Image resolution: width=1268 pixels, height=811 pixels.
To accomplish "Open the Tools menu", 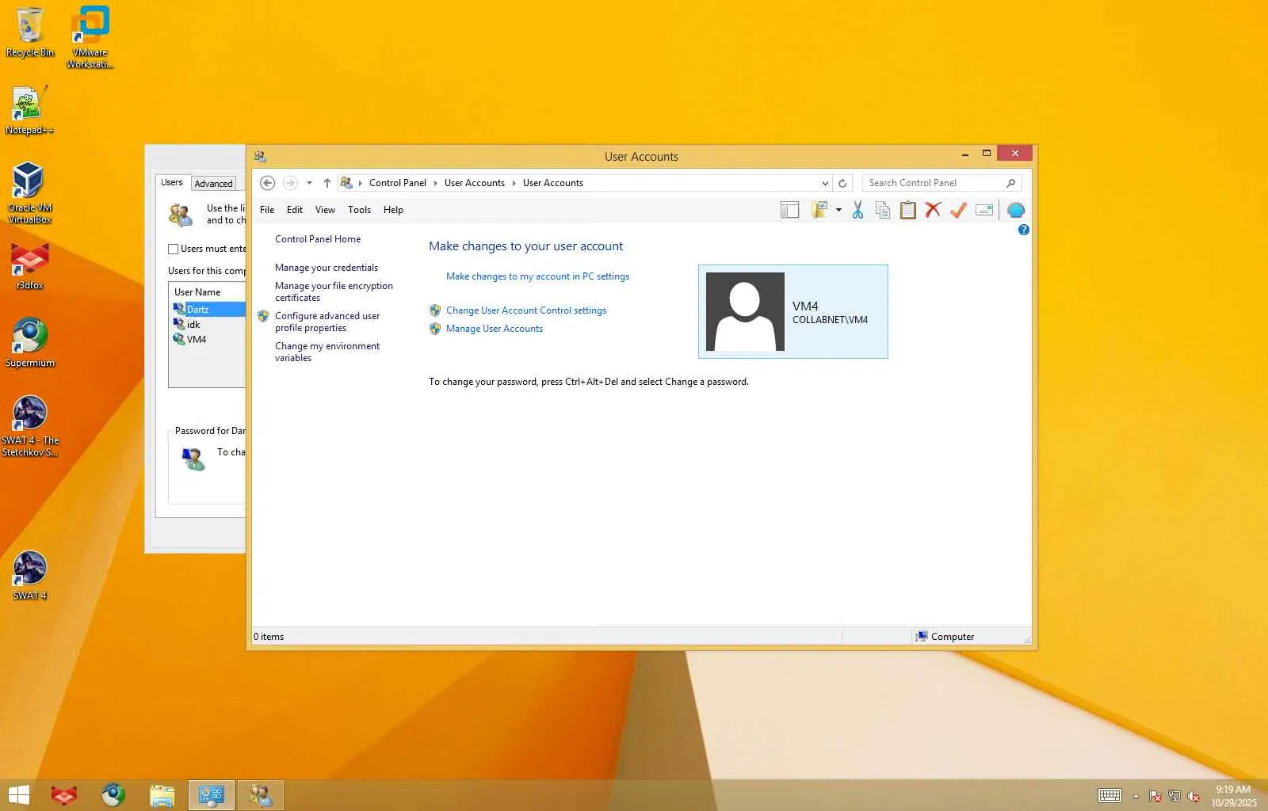I will pos(359,210).
